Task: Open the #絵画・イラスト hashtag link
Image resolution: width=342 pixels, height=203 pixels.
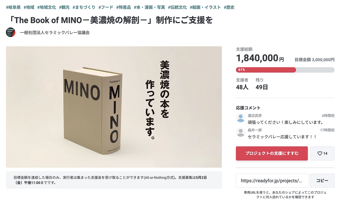Action: pyautogui.click(x=205, y=7)
